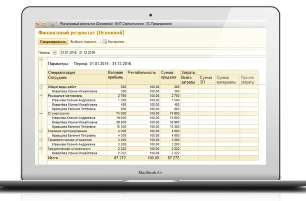The height and width of the screenshot is (201, 306).
Task: Click the favorites star icon
Action: click(x=52, y=23)
